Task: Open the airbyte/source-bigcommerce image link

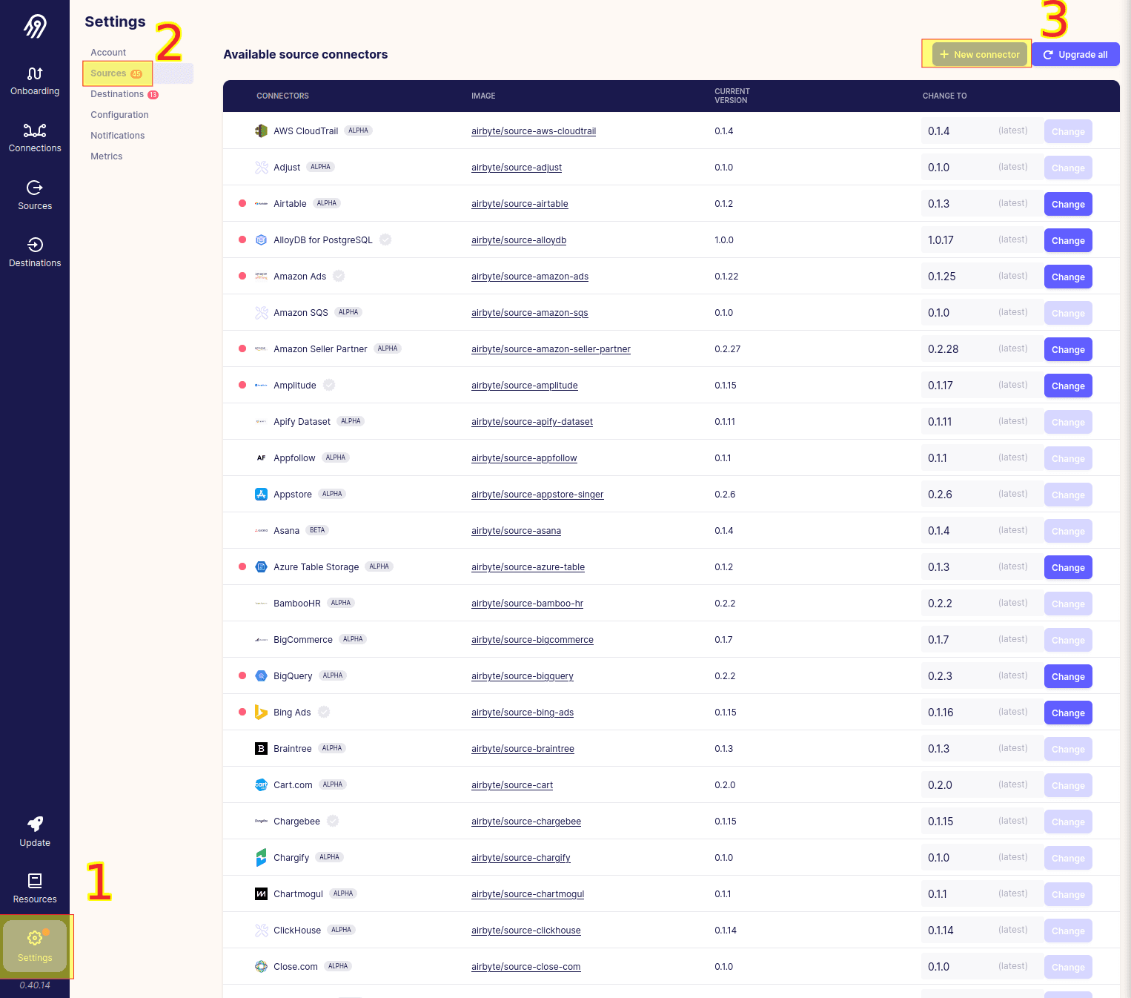Action: 532,640
